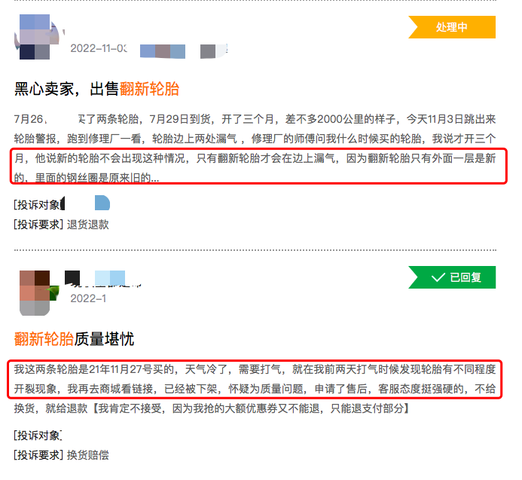
Task: Click the 退货退款 complaint demand
Action: tap(88, 225)
